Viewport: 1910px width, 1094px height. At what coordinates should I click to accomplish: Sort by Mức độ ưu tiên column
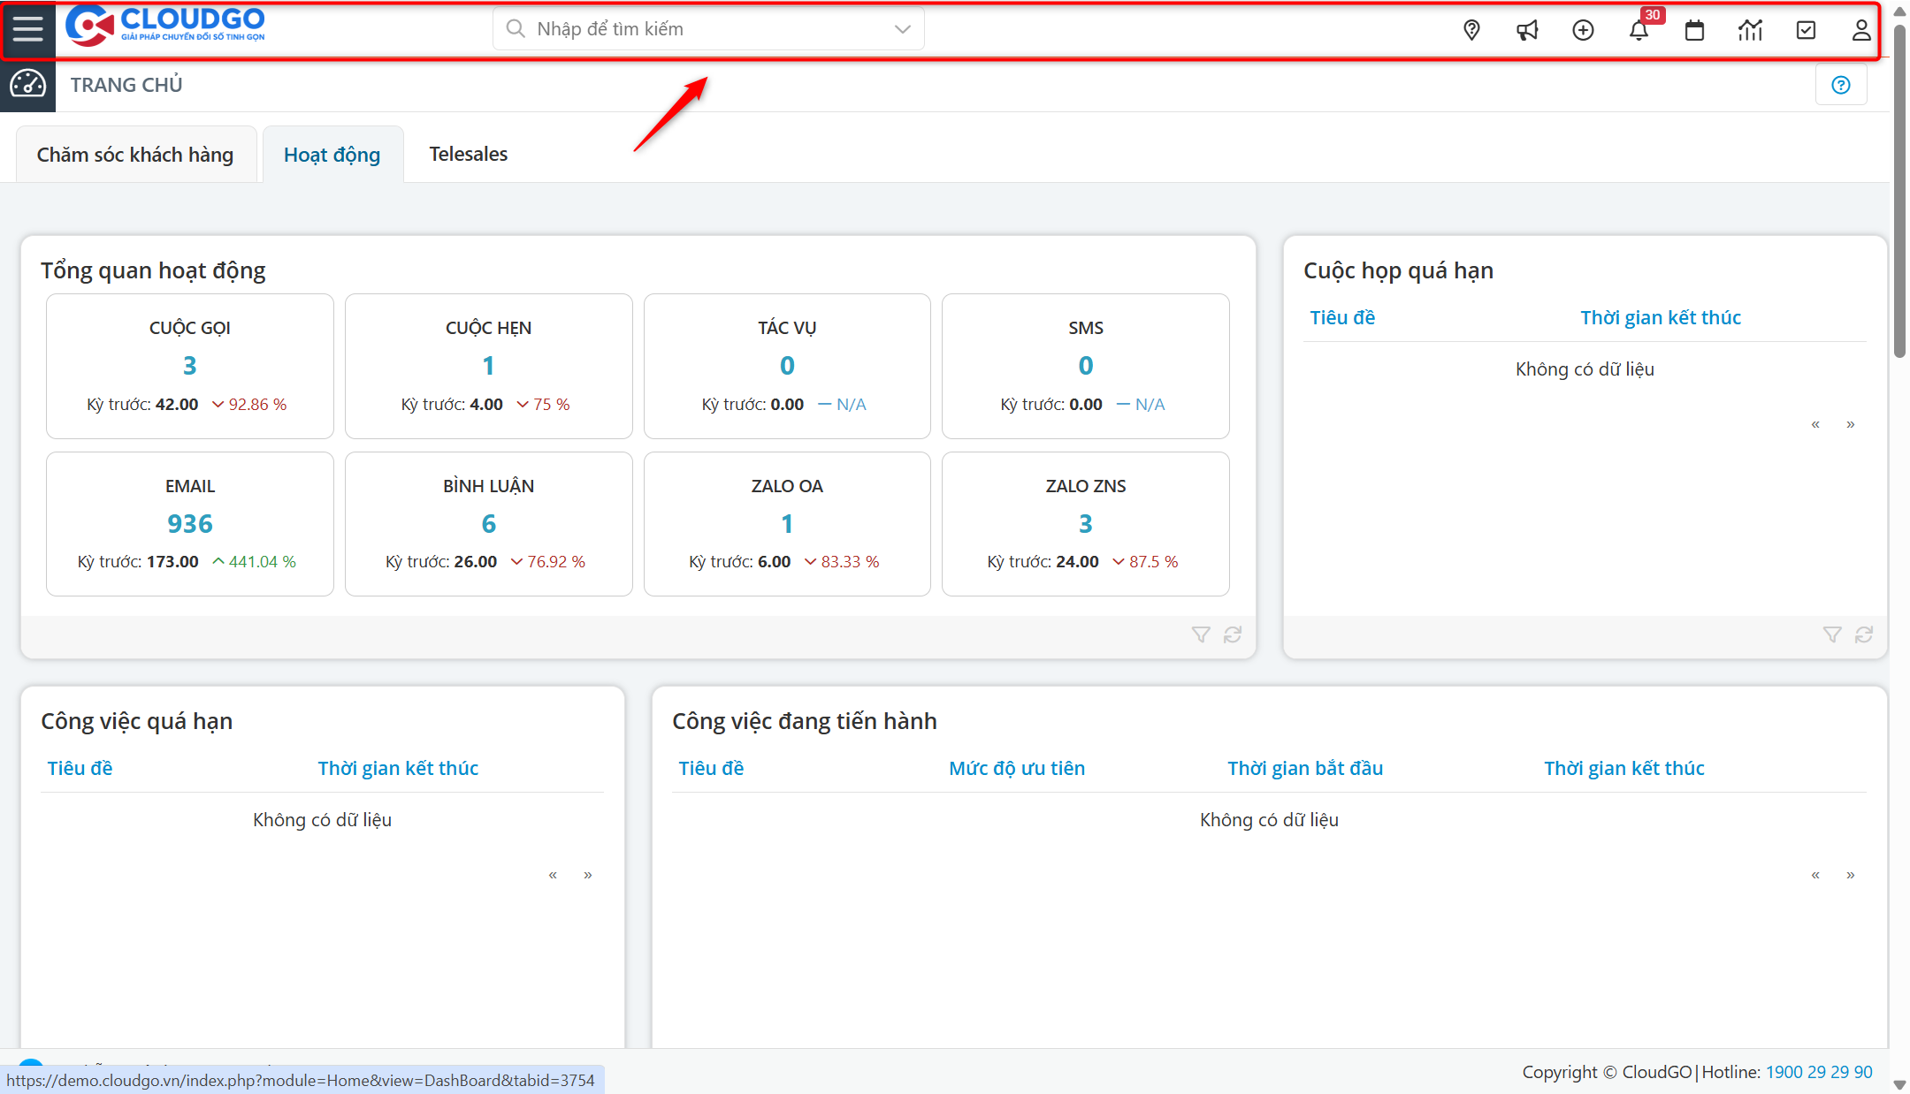pos(1016,768)
